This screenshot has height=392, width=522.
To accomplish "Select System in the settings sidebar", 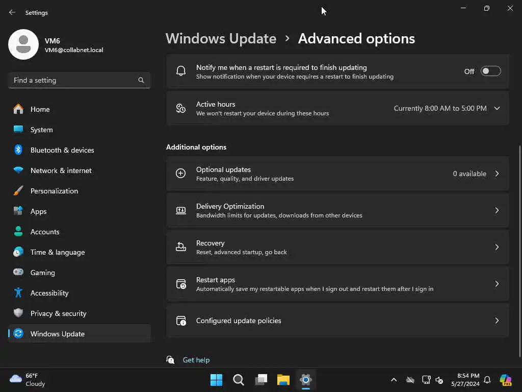I will 80,129.
